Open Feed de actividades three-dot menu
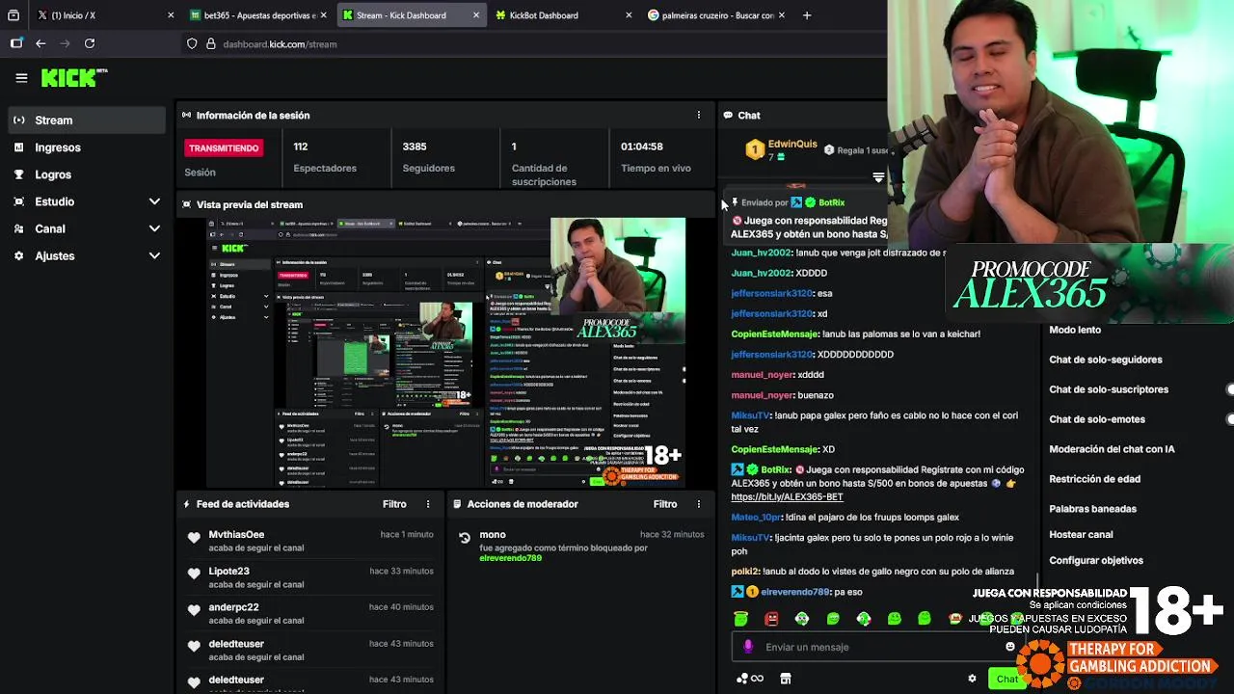1234x694 pixels. click(x=428, y=504)
